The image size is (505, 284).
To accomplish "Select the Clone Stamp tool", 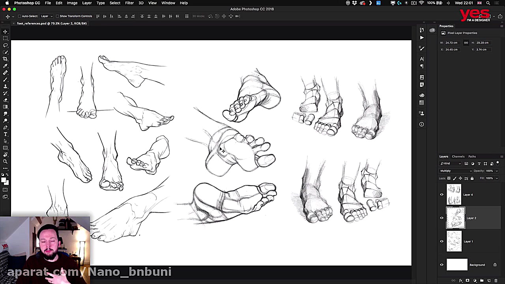I will click(x=6, y=86).
